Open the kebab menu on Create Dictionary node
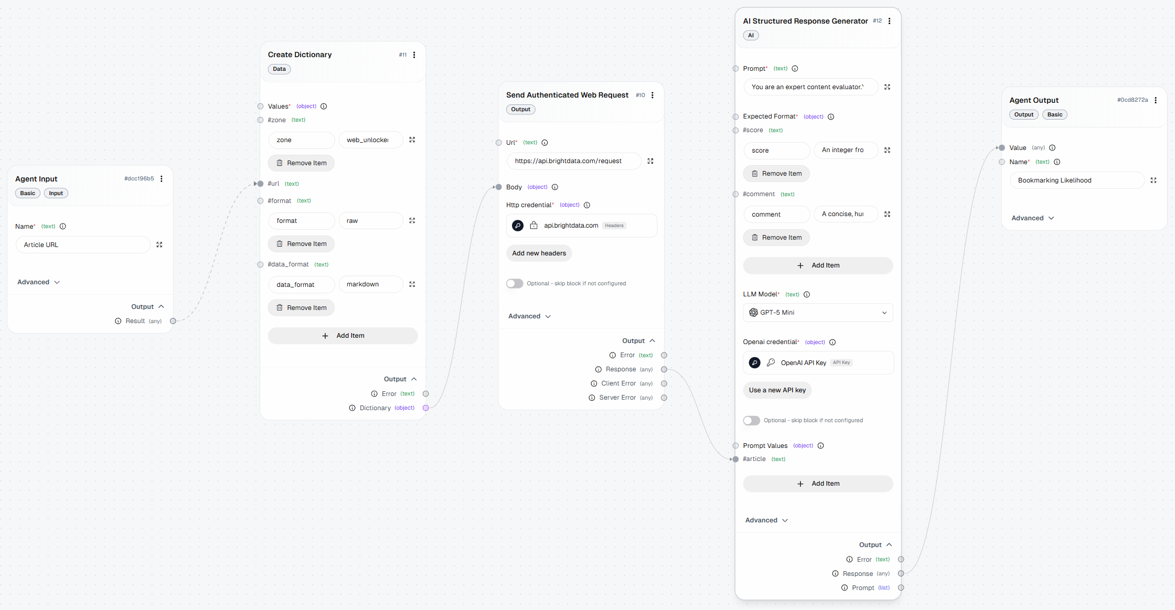Screen dimensions: 1175x610 click(414, 55)
